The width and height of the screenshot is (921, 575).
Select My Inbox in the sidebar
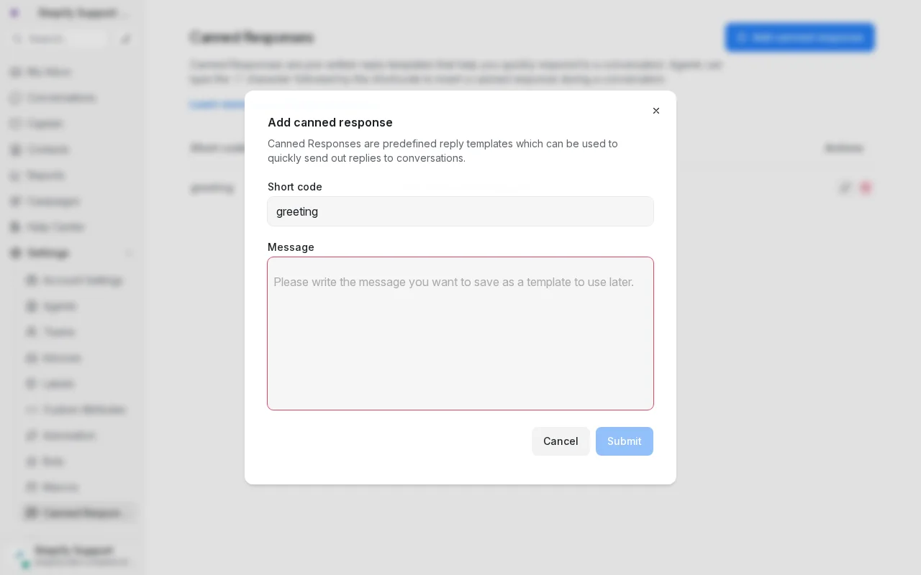(x=14, y=72)
